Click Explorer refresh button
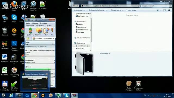 click(x=139, y=6)
